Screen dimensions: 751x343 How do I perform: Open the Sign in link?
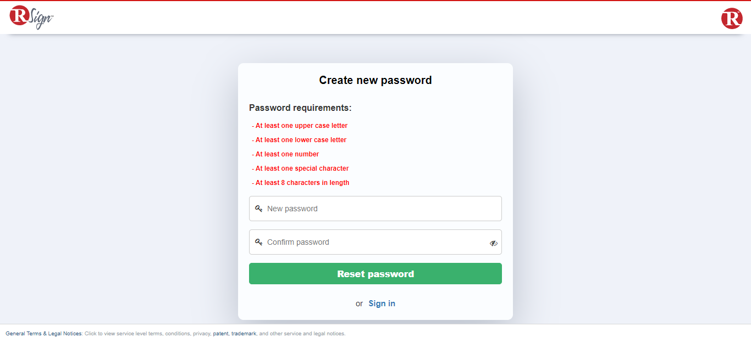pyautogui.click(x=382, y=303)
